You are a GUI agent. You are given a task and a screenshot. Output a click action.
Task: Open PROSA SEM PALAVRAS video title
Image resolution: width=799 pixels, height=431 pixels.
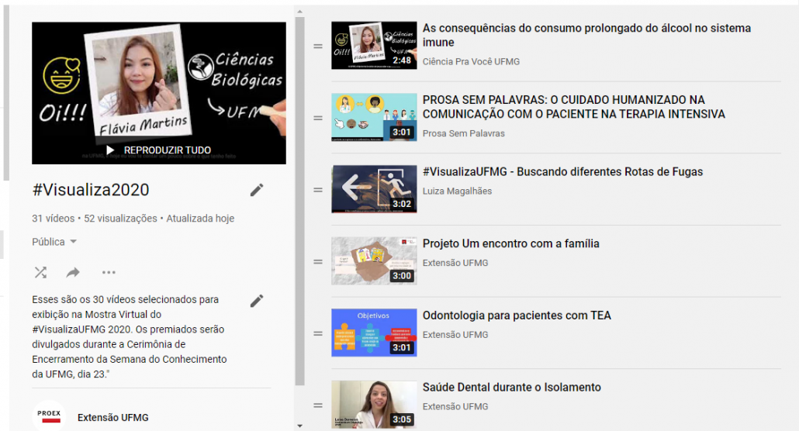click(574, 107)
